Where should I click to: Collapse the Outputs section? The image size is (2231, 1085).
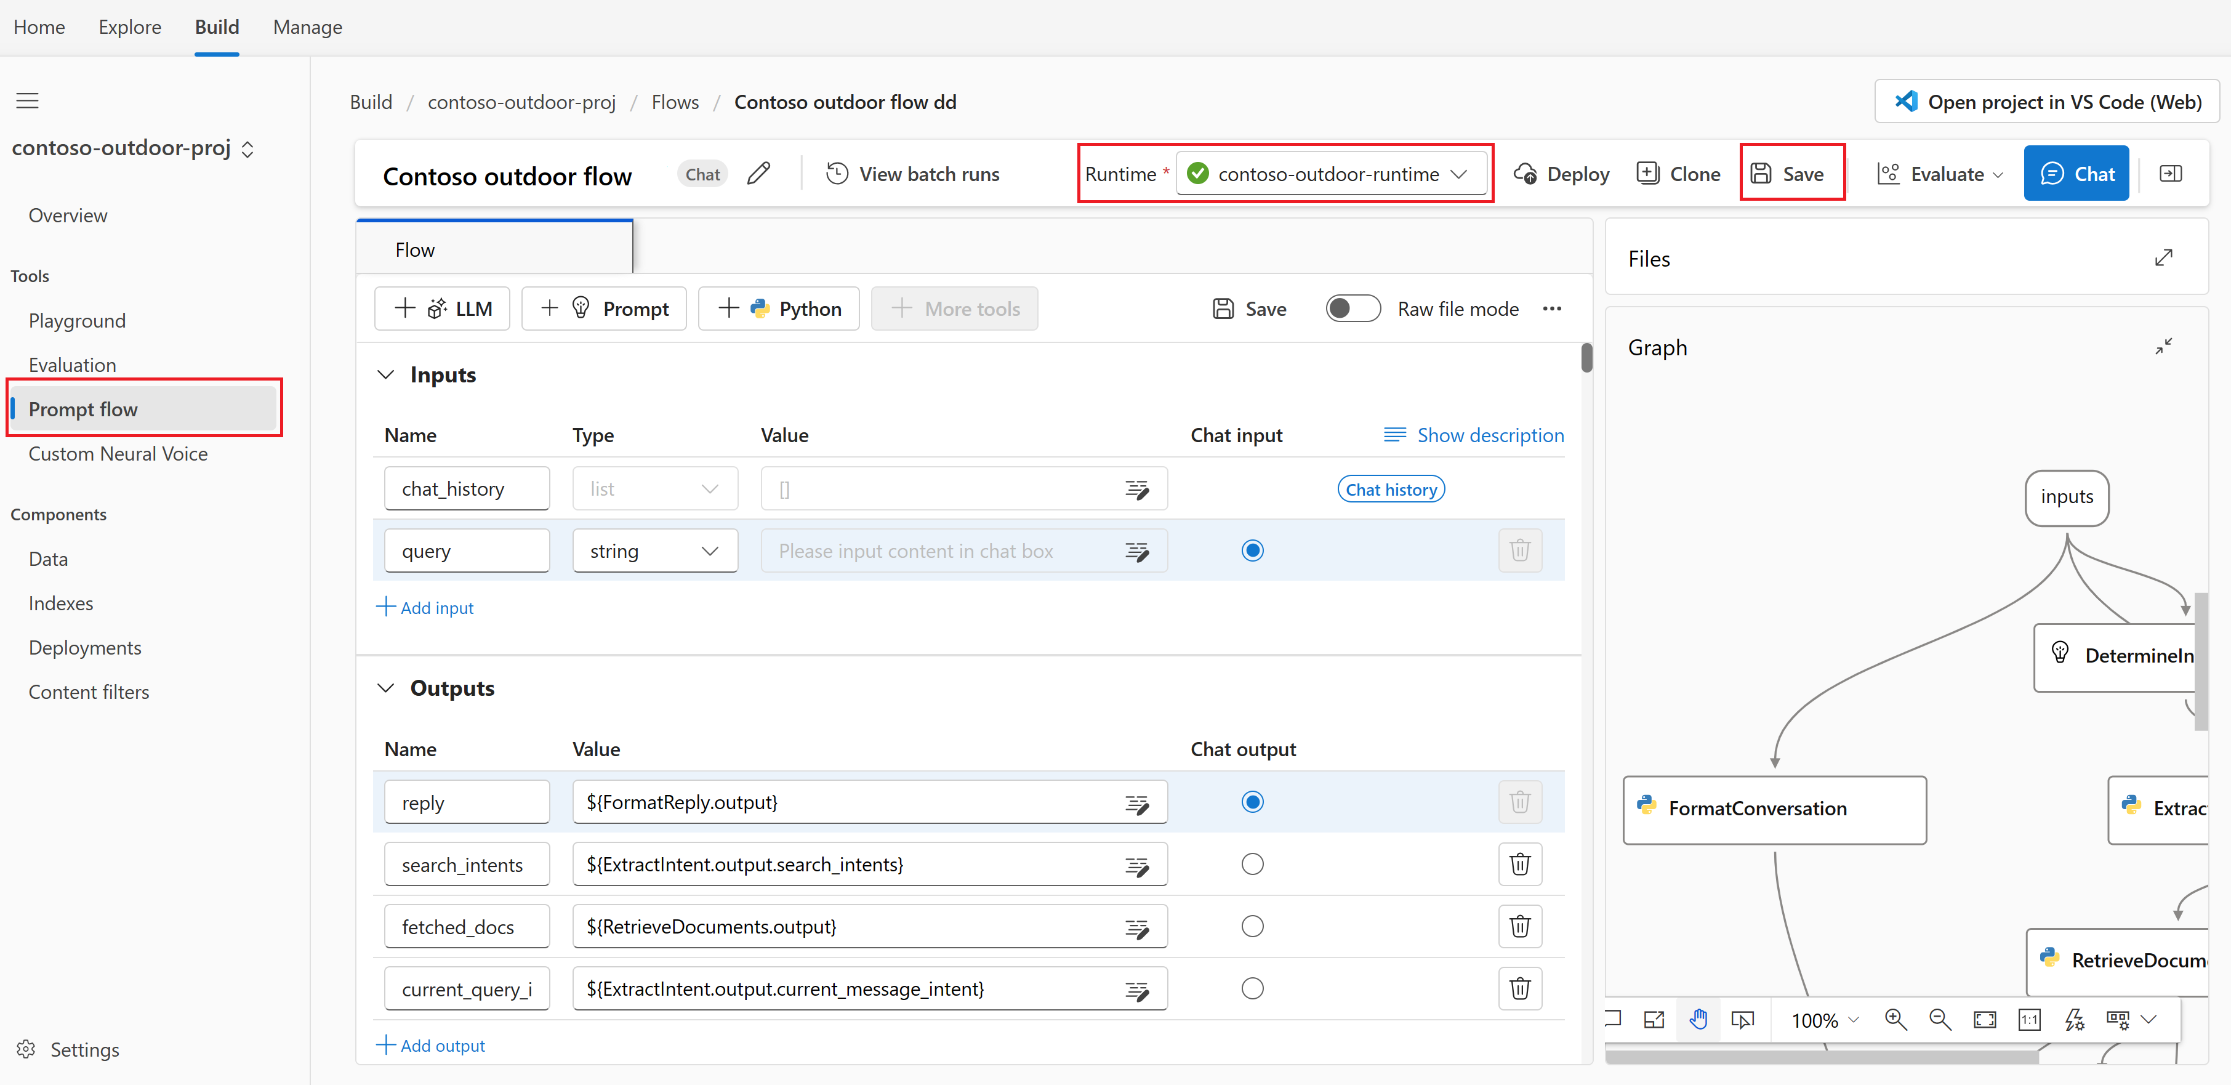pyautogui.click(x=385, y=688)
